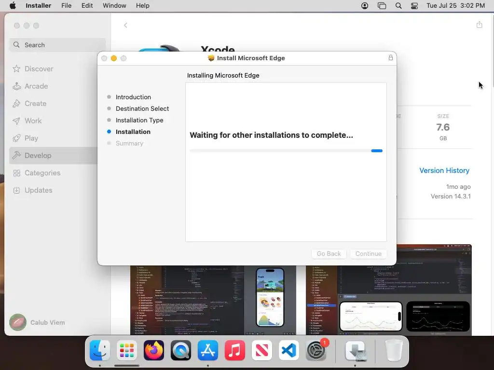The height and width of the screenshot is (370, 494).
Task: Click the Arcade joystick icon
Action: (x=16, y=86)
